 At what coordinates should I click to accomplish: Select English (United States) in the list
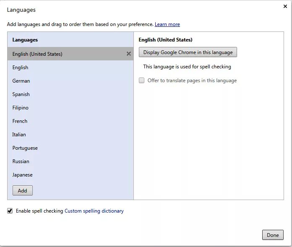pyautogui.click(x=70, y=54)
